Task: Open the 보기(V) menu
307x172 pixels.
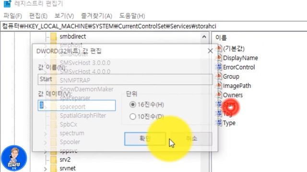Action: (x=64, y=16)
